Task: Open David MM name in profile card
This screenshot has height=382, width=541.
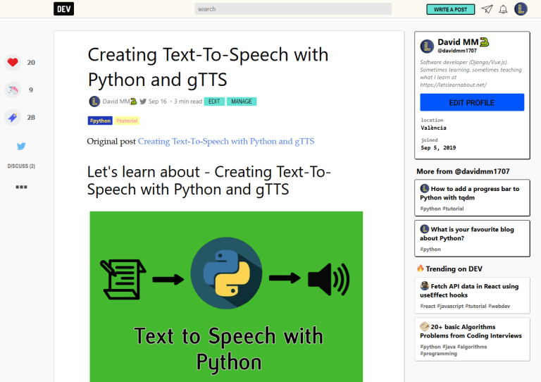Action: click(458, 42)
